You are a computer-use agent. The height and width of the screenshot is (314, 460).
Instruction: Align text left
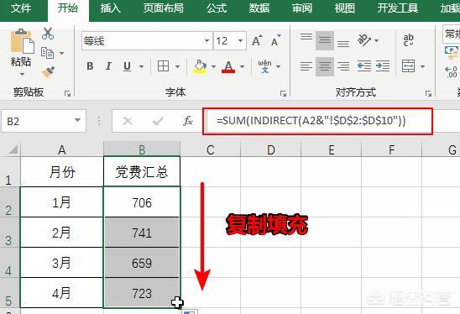tap(306, 66)
